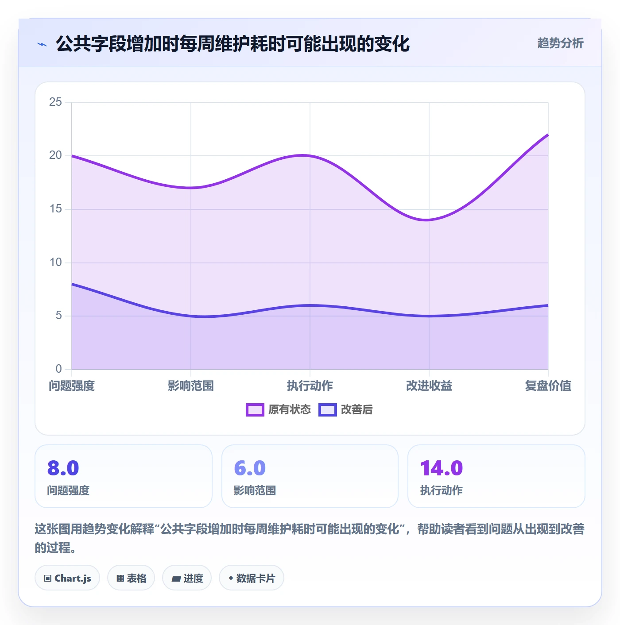
Task: Toggle the 原有状态 legend swatch
Action: click(255, 410)
